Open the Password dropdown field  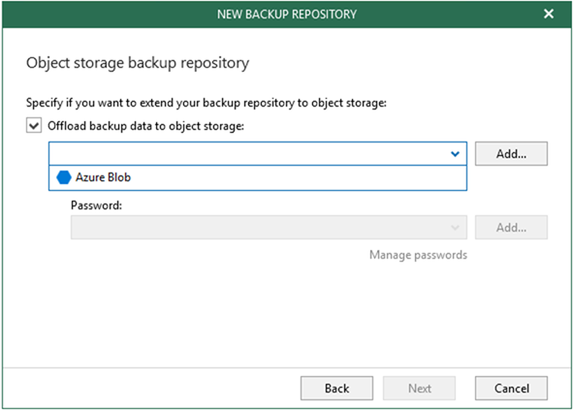[269, 227]
